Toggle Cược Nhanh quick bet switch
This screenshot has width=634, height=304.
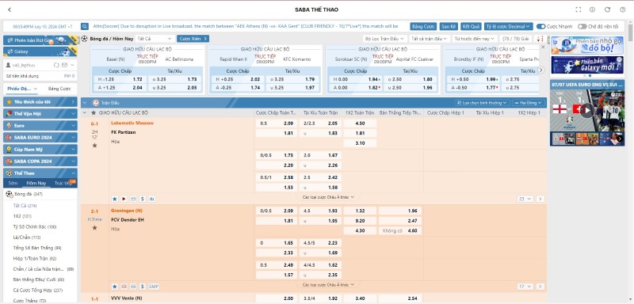pyautogui.click(x=540, y=26)
